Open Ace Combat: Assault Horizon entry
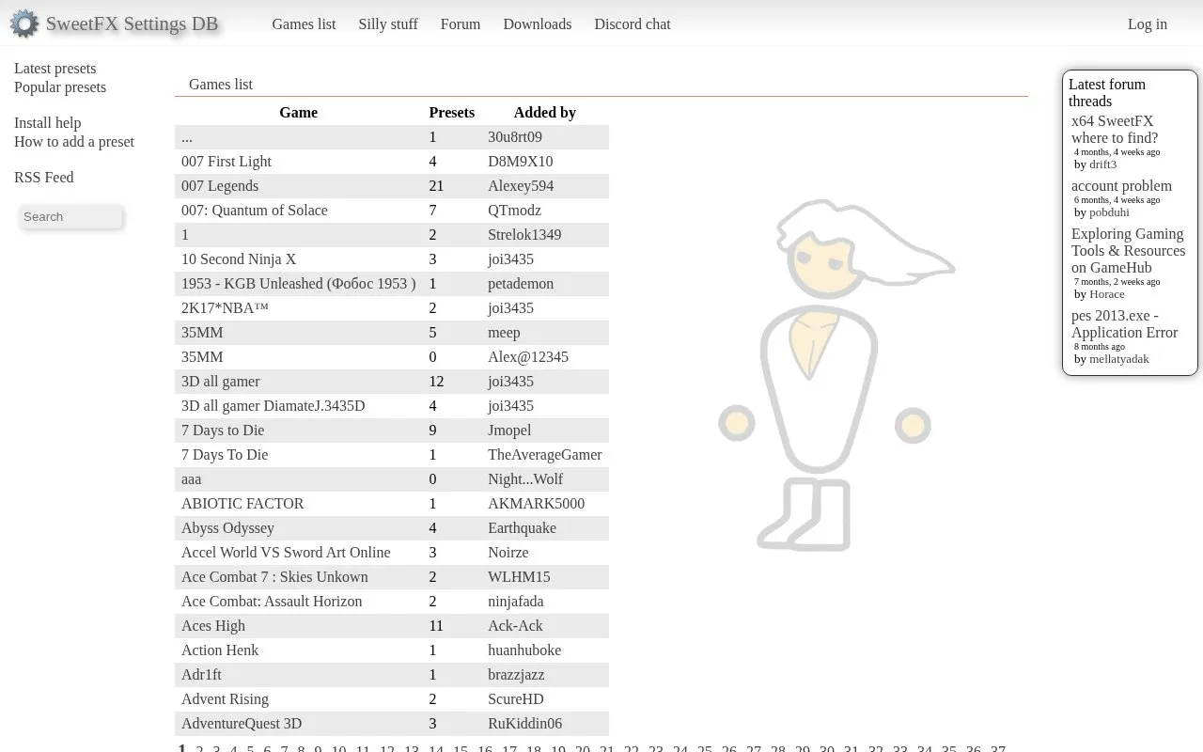1203x752 pixels. (x=272, y=602)
